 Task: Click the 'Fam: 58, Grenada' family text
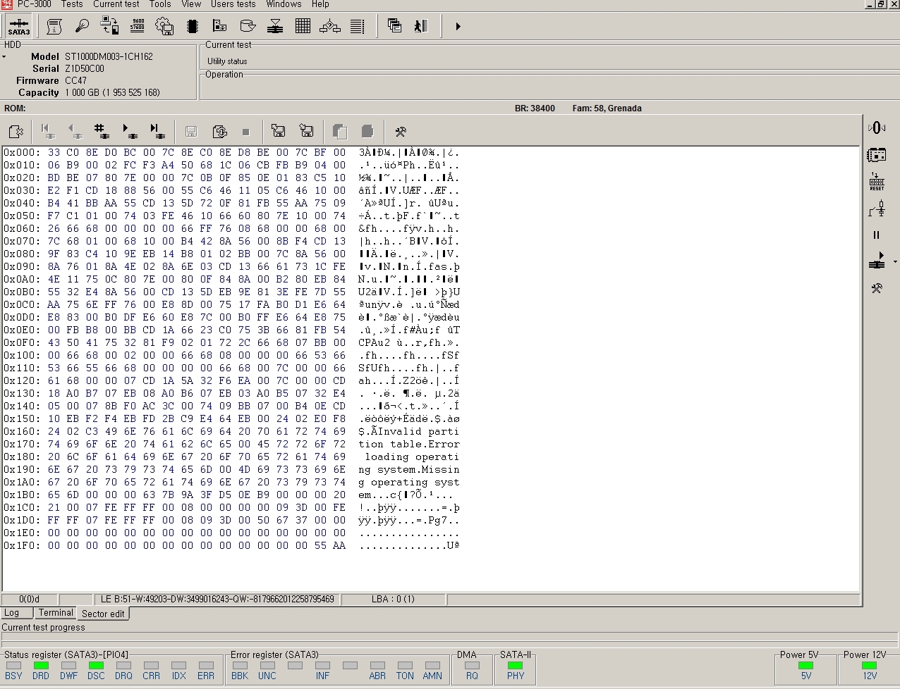pyautogui.click(x=607, y=108)
